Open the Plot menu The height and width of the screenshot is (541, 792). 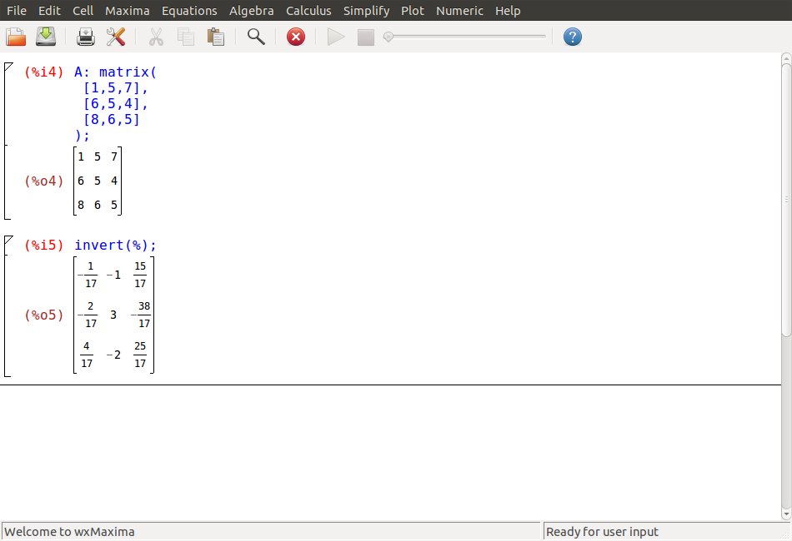point(412,11)
